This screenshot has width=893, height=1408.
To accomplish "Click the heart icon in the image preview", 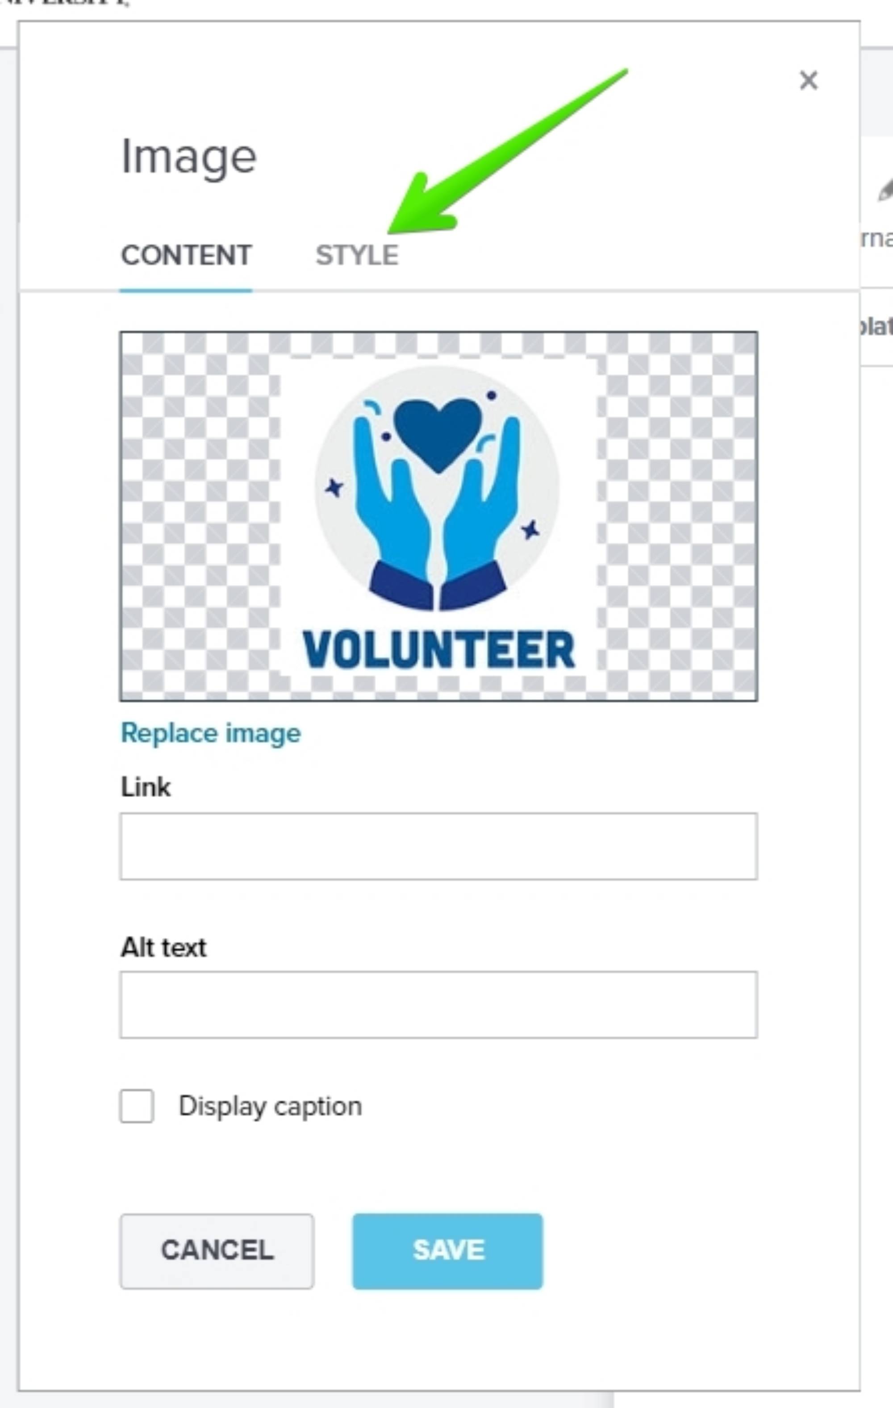I will [438, 433].
